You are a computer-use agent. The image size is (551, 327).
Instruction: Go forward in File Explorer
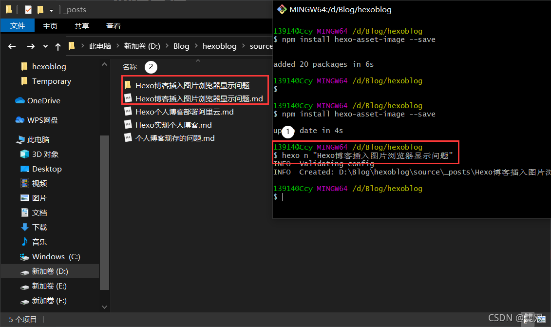pyautogui.click(x=31, y=46)
